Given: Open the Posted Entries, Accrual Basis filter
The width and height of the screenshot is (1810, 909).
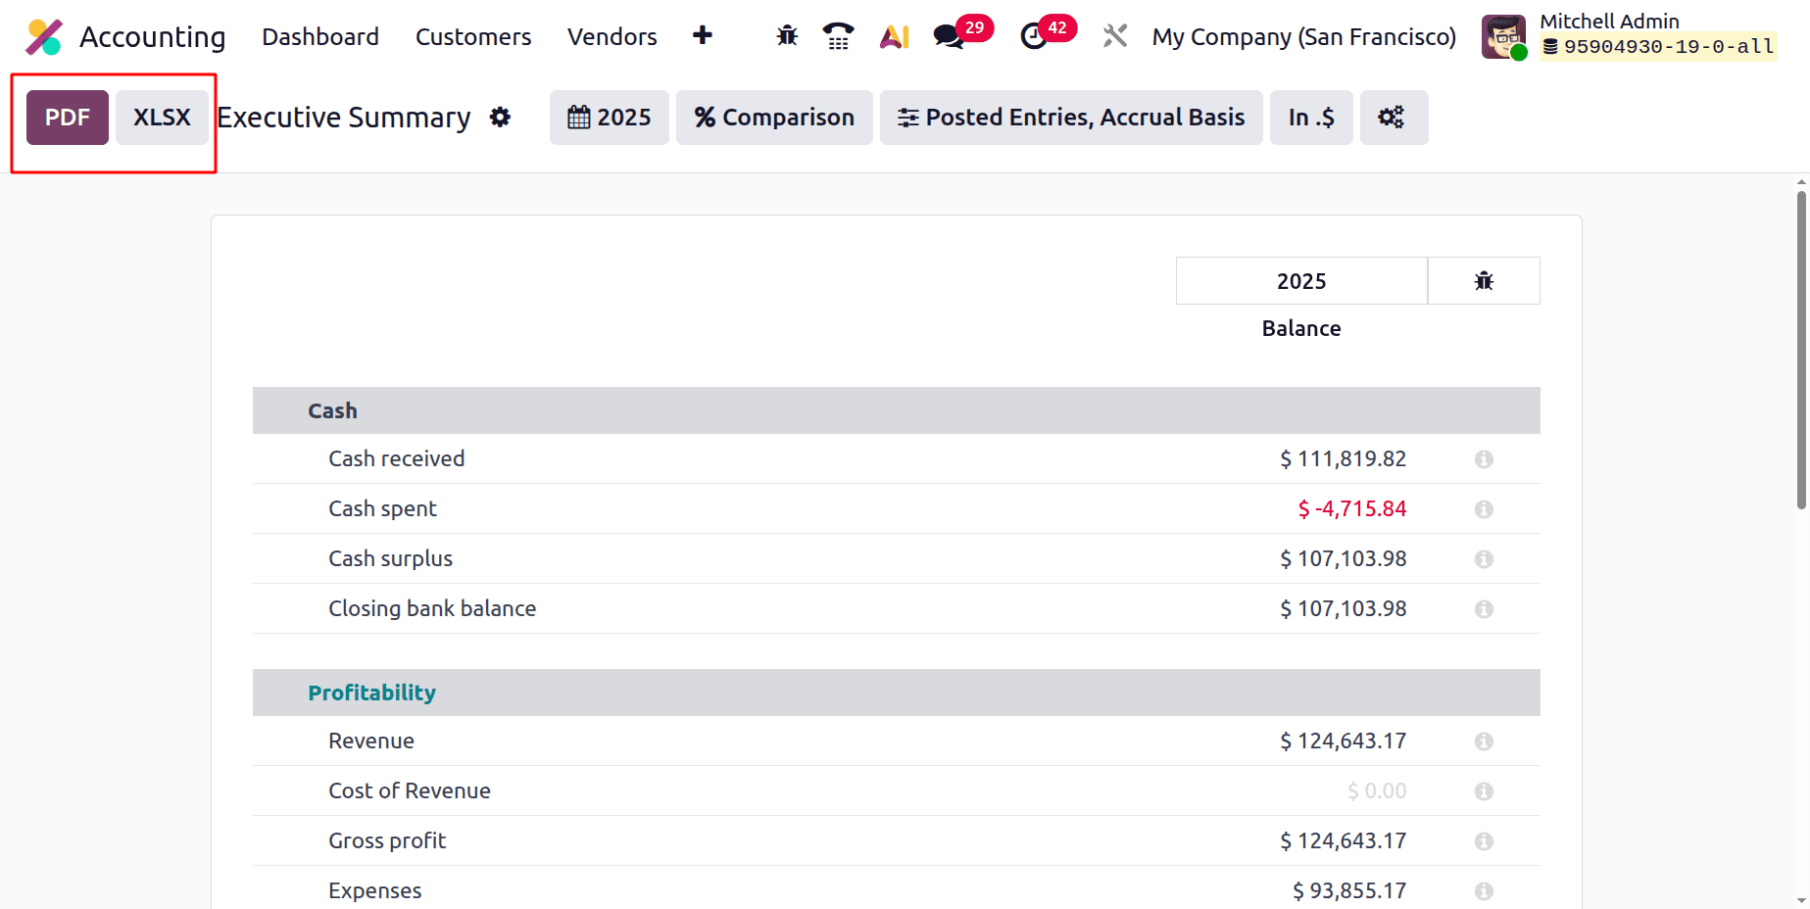Looking at the screenshot, I should point(1070,118).
